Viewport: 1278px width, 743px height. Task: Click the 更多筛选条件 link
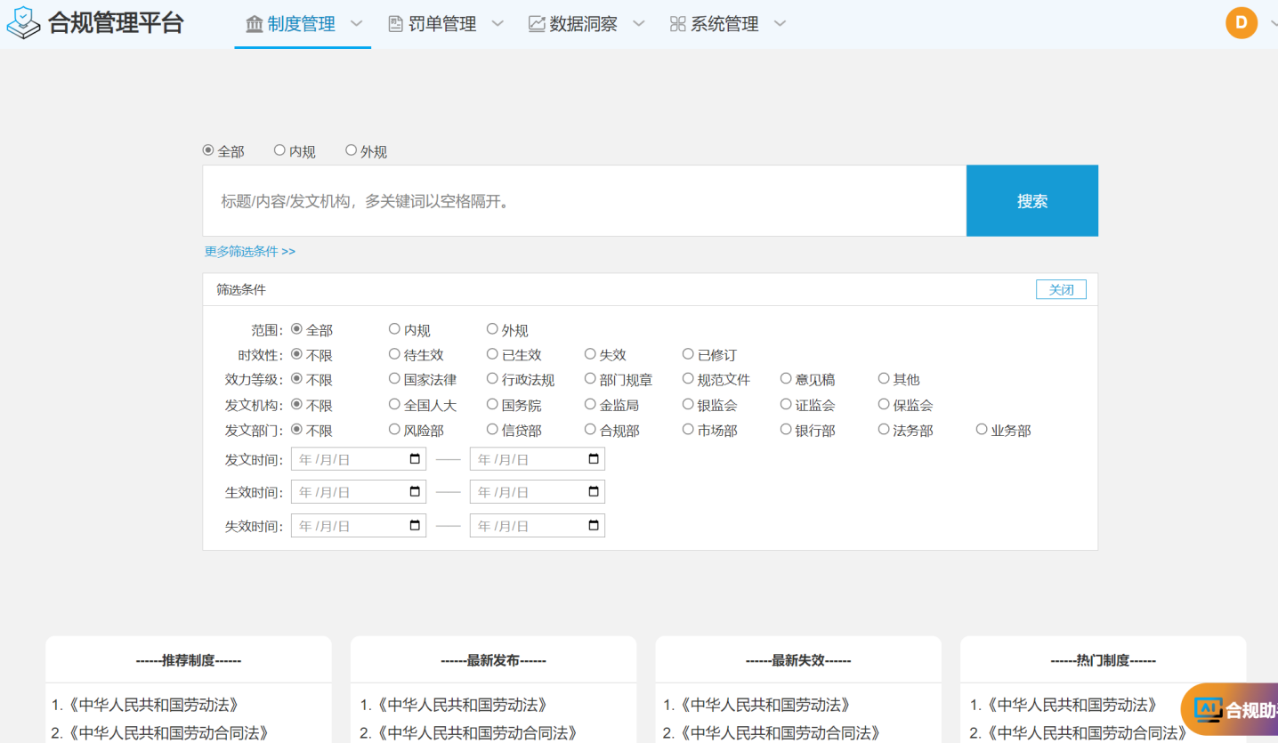[250, 252]
